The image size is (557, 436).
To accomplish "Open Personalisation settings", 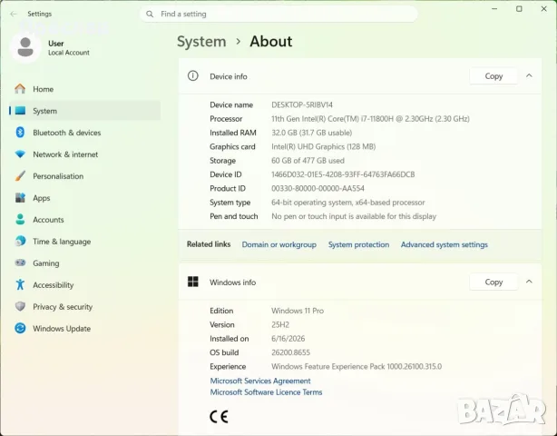I will (x=85, y=176).
